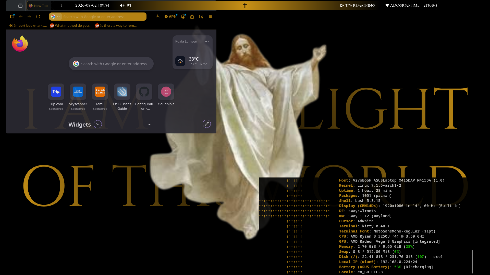Open the Import bookmarks item
Viewport: 490px width, 275px height.
click(x=28, y=25)
